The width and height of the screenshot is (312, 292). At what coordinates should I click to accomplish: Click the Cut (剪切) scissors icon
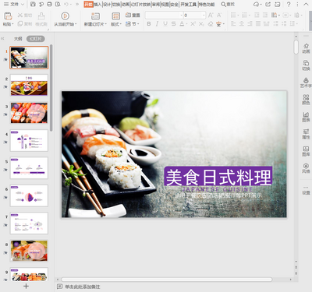click(20, 16)
